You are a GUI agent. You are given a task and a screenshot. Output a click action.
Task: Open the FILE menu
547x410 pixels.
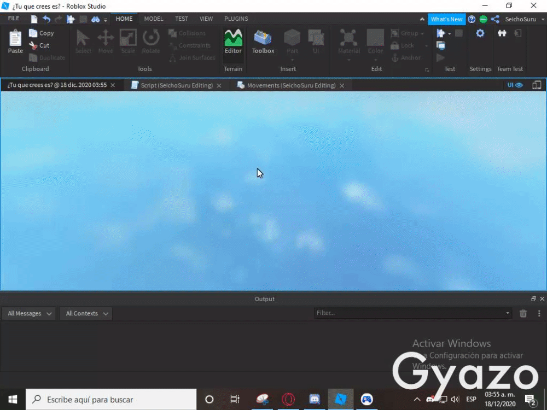click(14, 19)
